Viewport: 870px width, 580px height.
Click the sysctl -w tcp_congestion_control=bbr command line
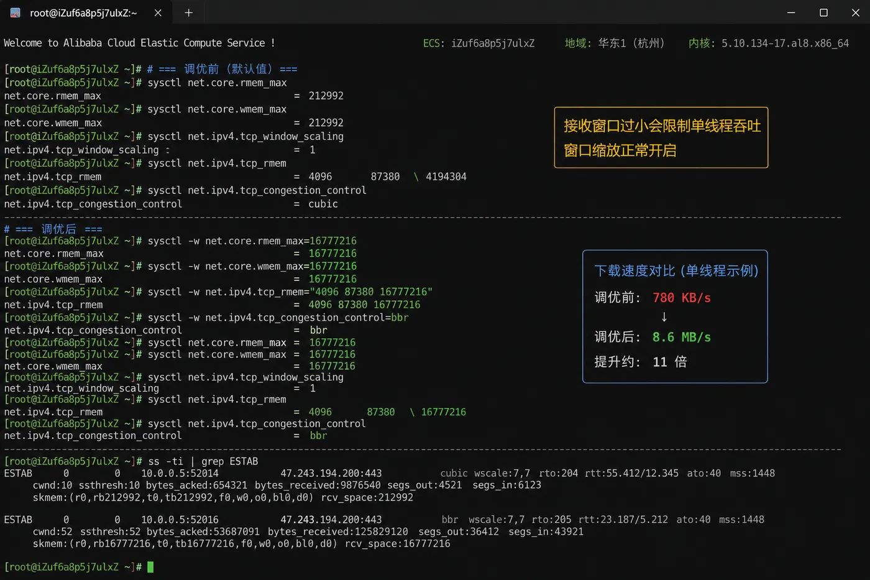coord(278,318)
